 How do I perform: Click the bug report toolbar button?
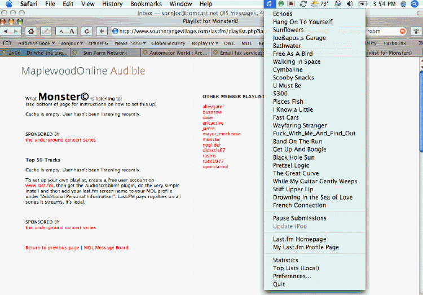pyautogui.click(x=416, y=32)
